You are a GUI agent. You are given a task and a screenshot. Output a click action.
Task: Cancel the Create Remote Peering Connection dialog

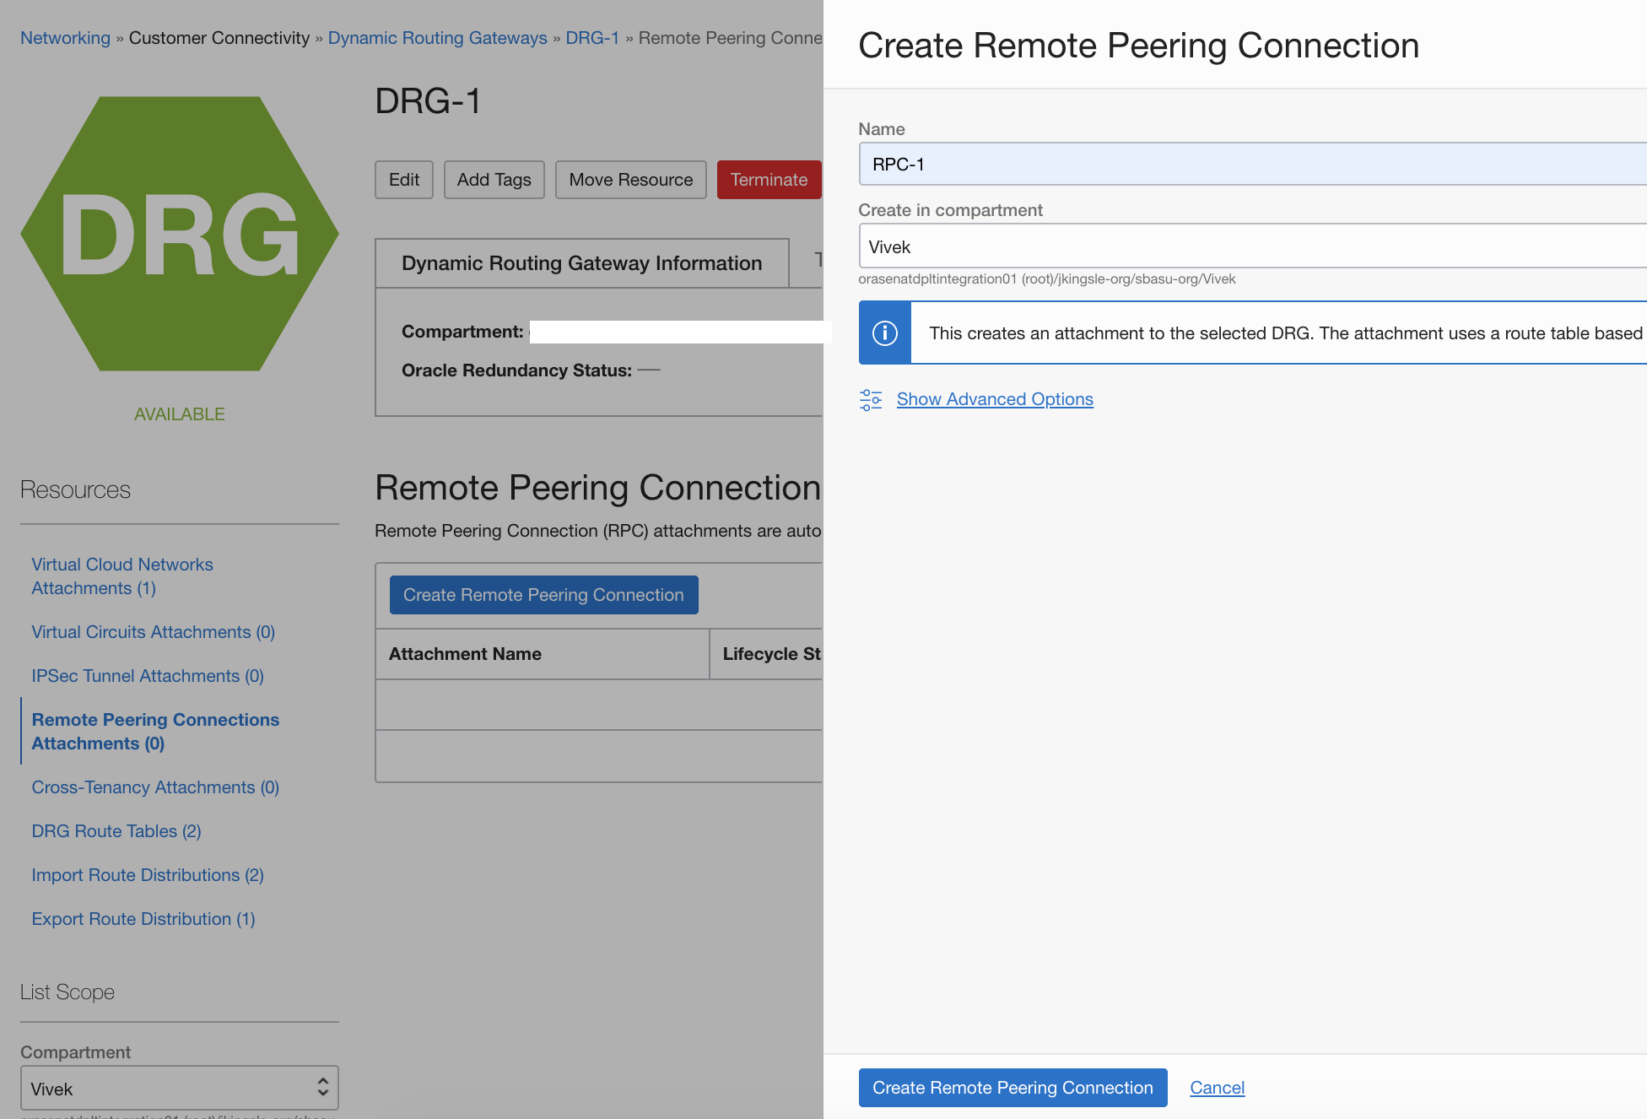[x=1217, y=1088]
